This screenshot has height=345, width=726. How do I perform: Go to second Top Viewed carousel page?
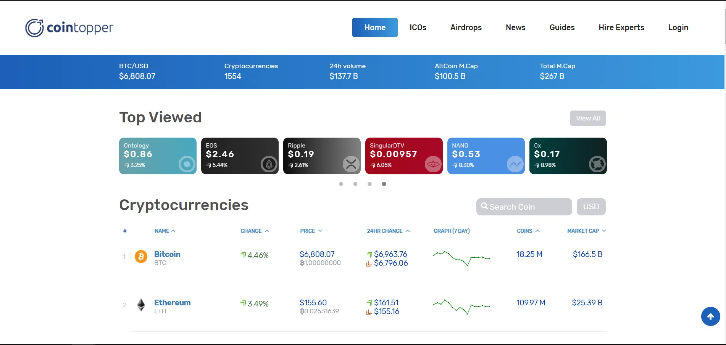pos(355,184)
